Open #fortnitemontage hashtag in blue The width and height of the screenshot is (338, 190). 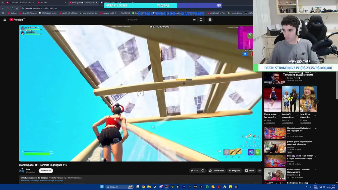tap(47, 180)
